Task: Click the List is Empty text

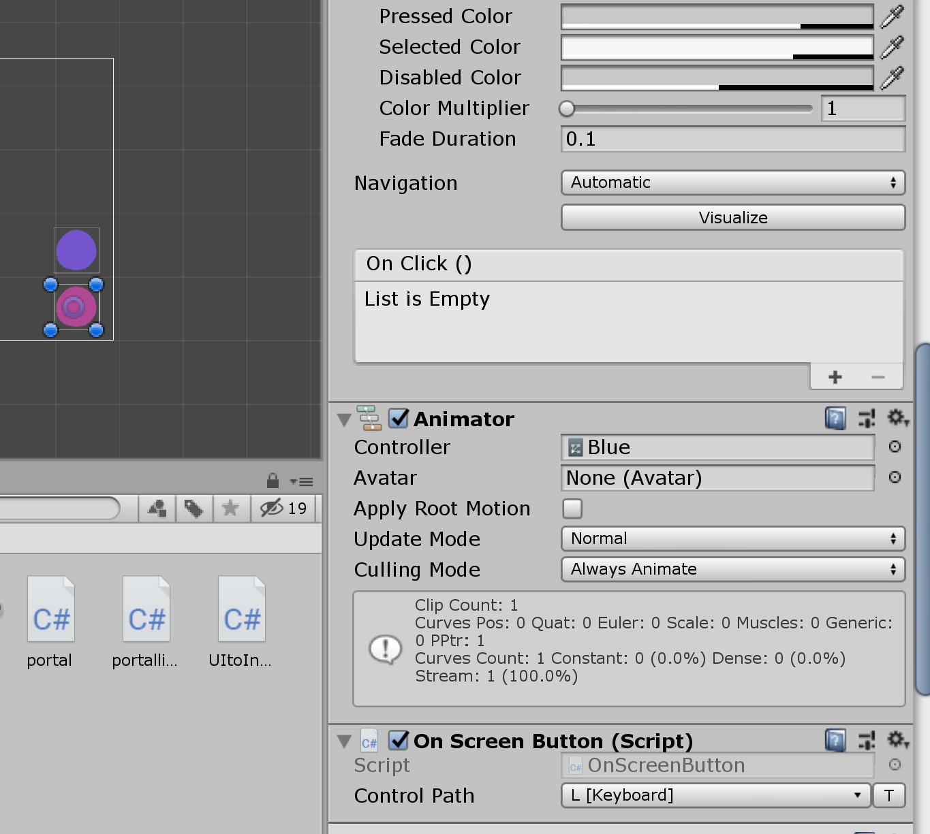Action: pyautogui.click(x=427, y=299)
